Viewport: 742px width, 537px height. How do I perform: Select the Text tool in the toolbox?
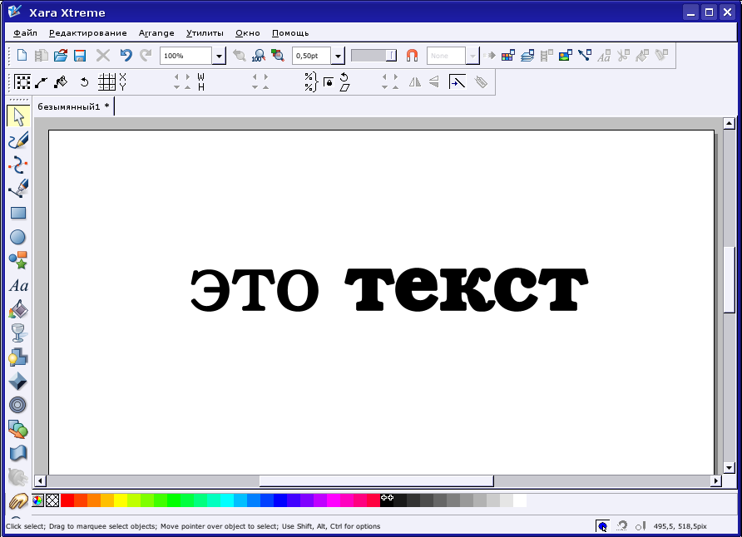[17, 285]
